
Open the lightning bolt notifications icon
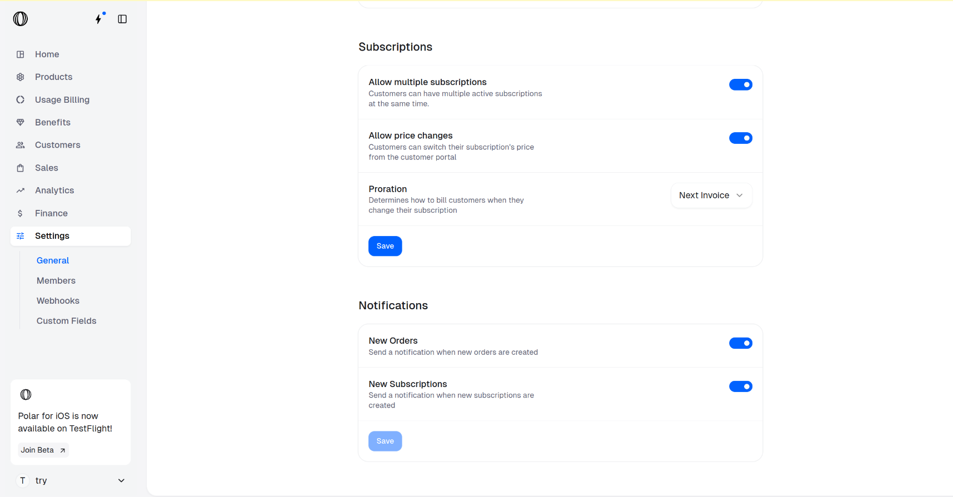pyautogui.click(x=99, y=19)
